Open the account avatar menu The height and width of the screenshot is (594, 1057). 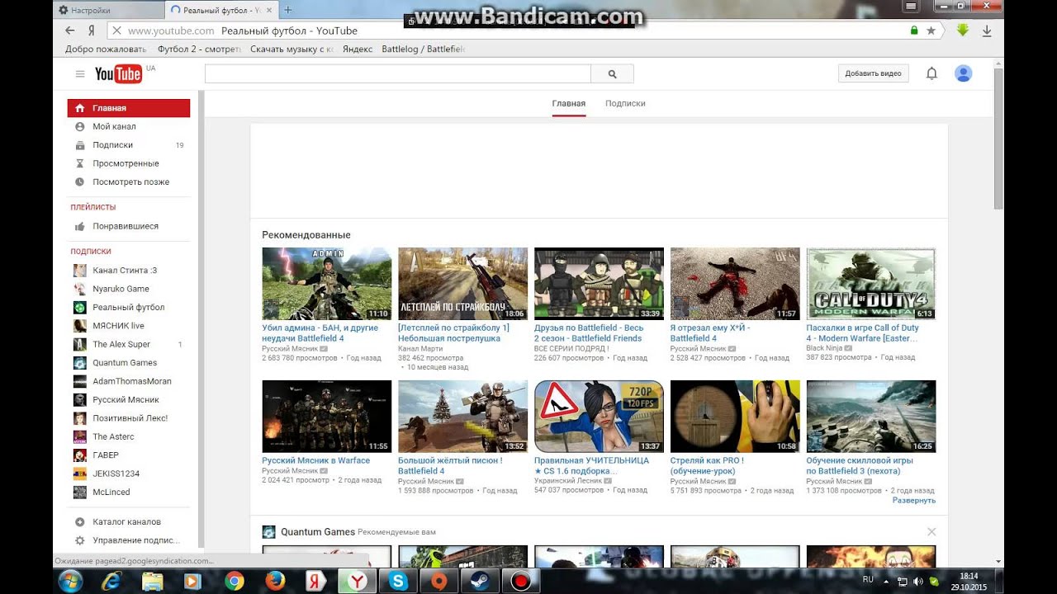(x=963, y=73)
